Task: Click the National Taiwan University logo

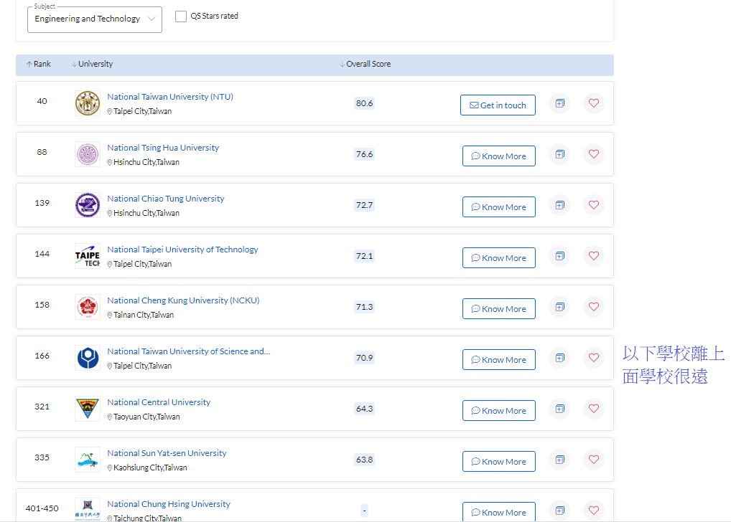Action: (88, 103)
